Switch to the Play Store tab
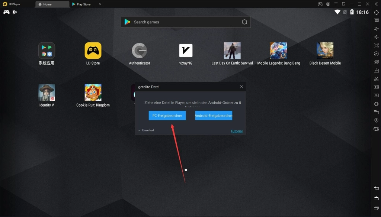Screen dimensions: 381x217 point(84,4)
